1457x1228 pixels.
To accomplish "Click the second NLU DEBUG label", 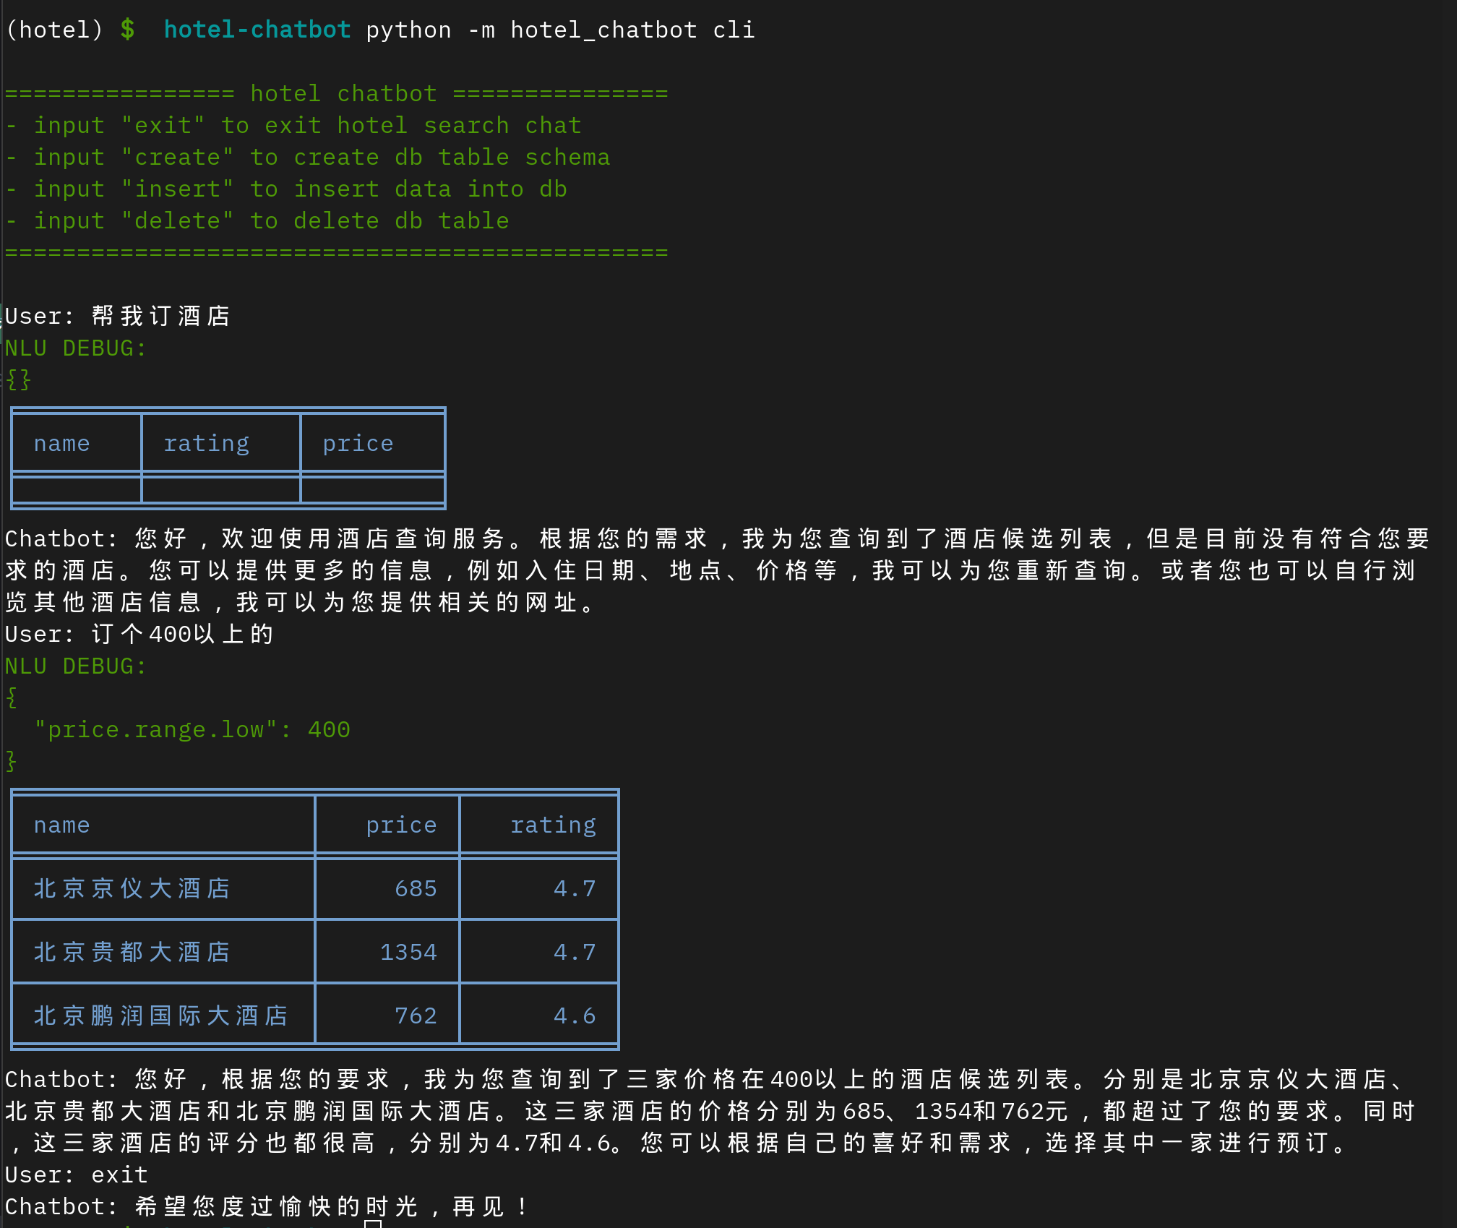I will (x=76, y=666).
